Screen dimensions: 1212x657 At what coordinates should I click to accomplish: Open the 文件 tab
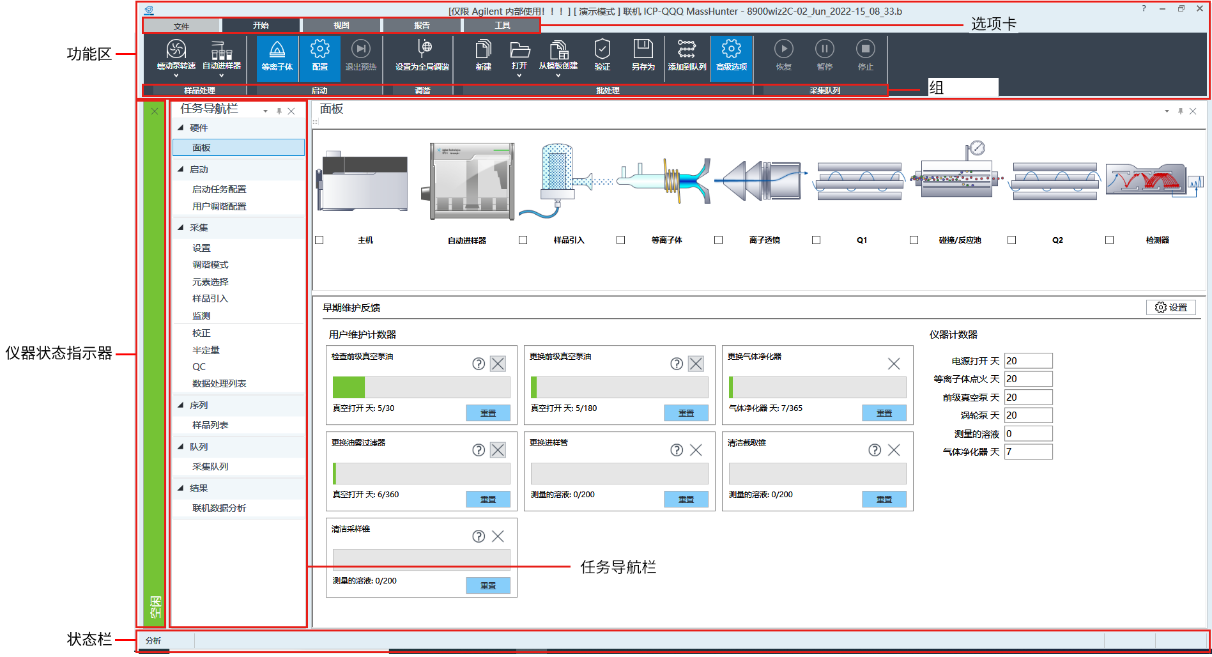coord(181,26)
